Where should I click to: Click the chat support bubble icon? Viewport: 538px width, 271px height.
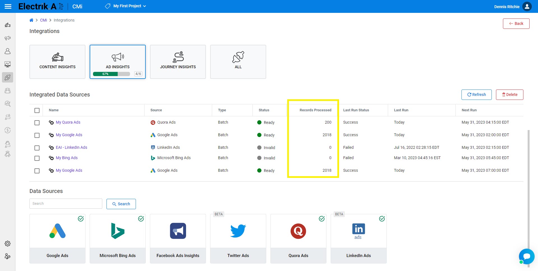click(527, 256)
